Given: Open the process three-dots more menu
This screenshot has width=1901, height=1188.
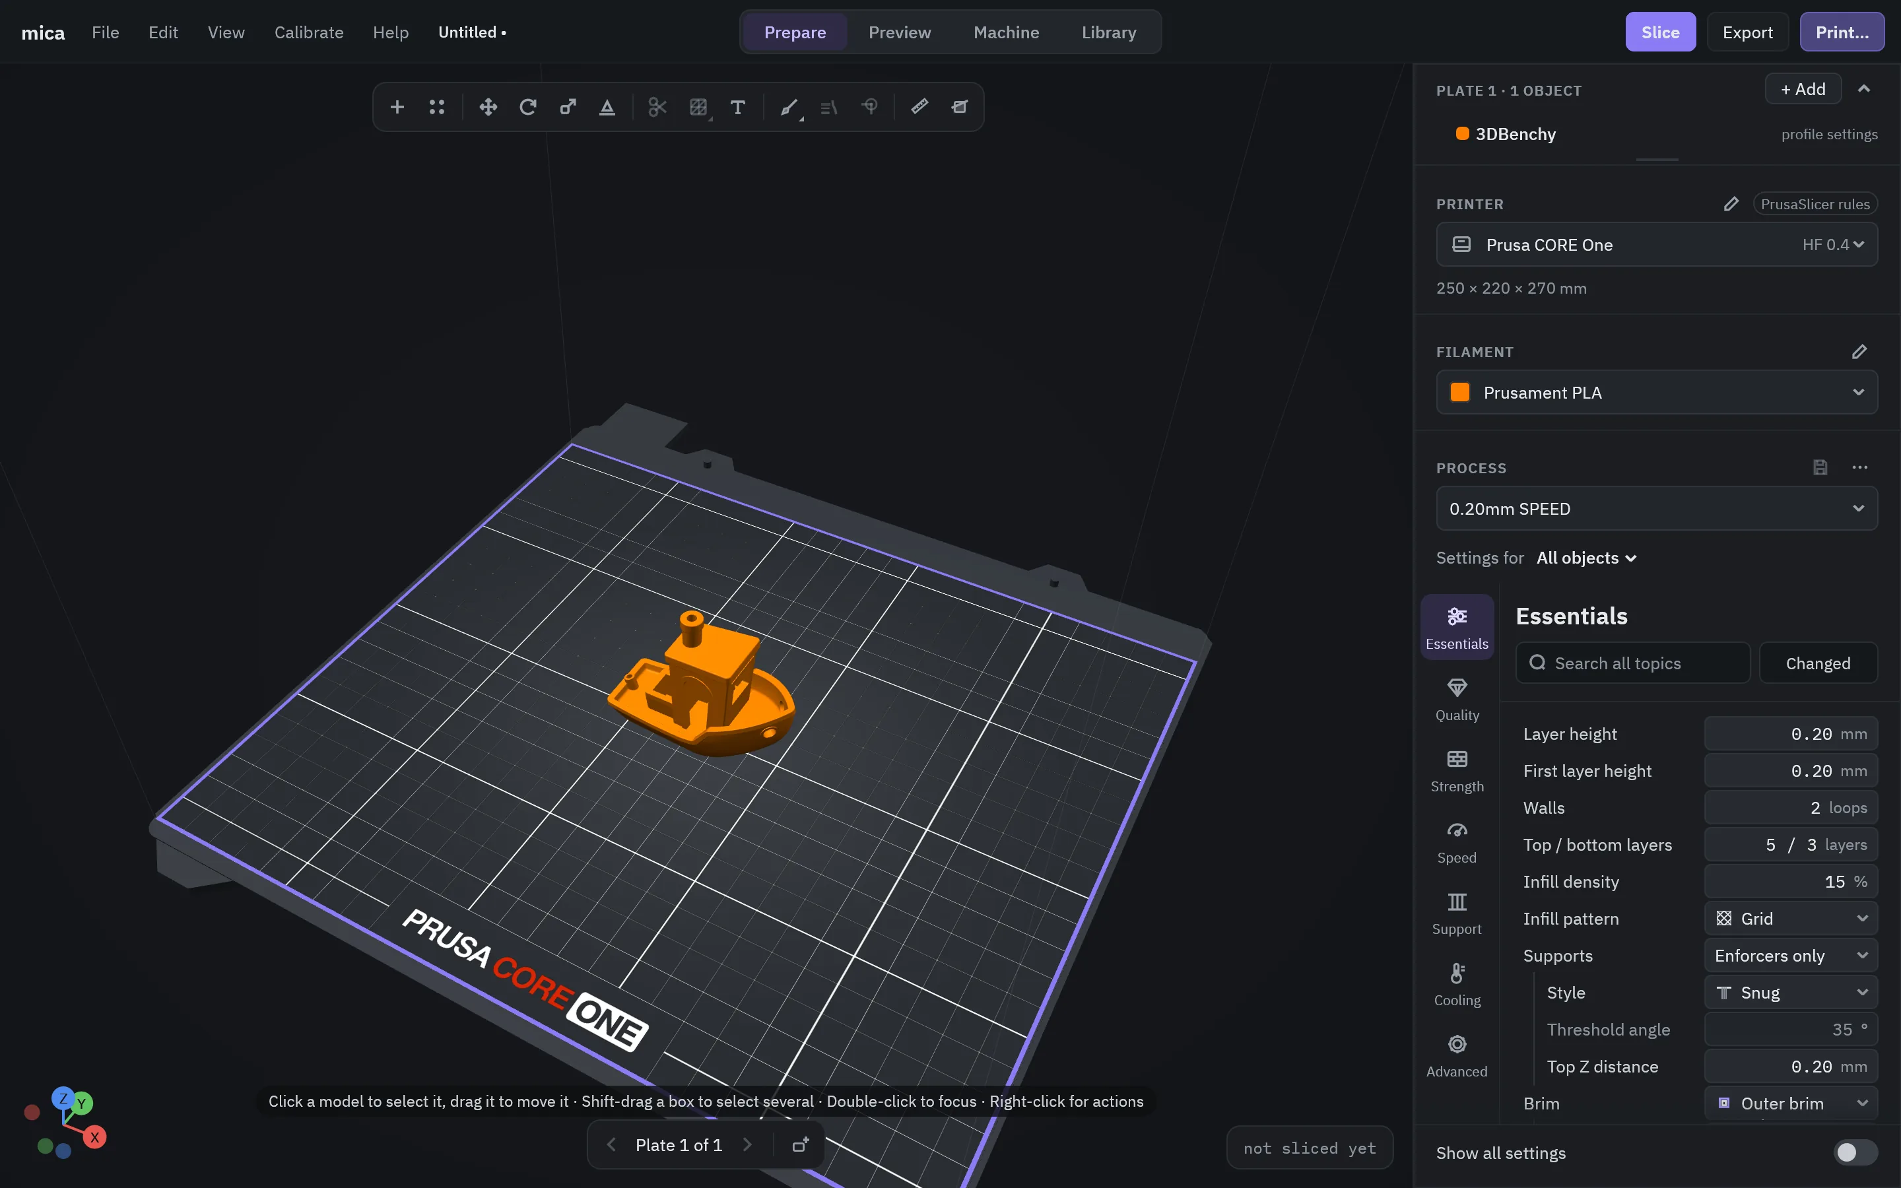Looking at the screenshot, I should [x=1859, y=467].
